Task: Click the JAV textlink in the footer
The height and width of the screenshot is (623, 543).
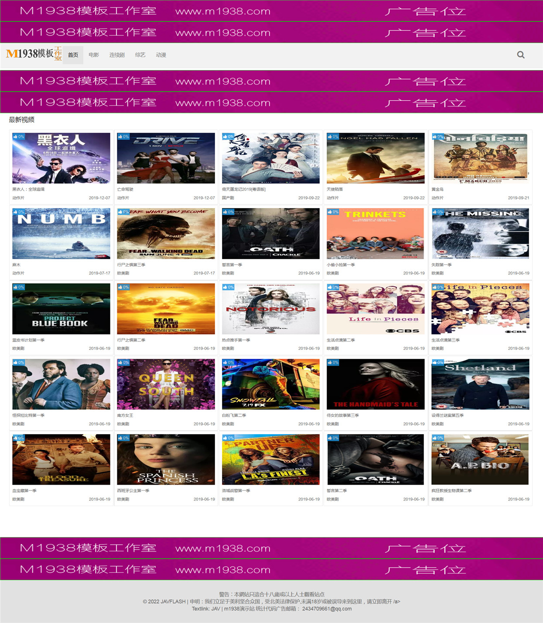Action: click(216, 609)
